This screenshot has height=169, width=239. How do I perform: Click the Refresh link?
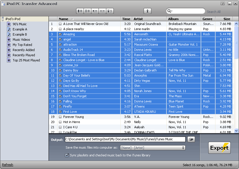click(7, 165)
